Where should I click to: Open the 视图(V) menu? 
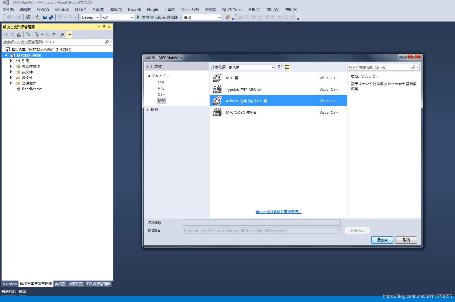pyautogui.click(x=43, y=10)
